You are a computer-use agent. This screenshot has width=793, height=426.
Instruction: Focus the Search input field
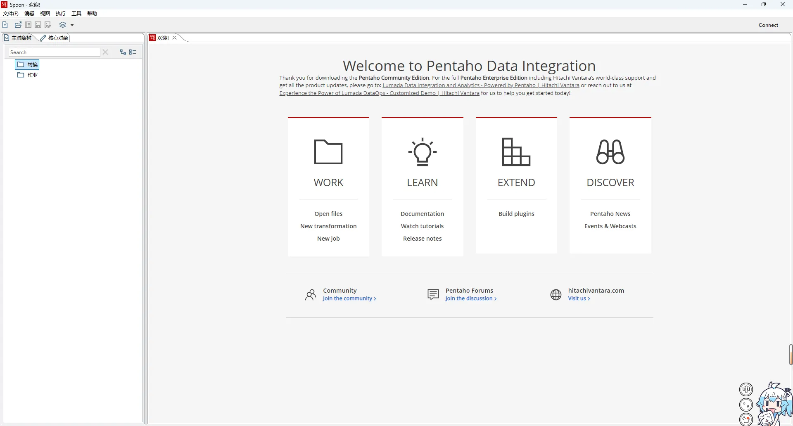tap(55, 52)
